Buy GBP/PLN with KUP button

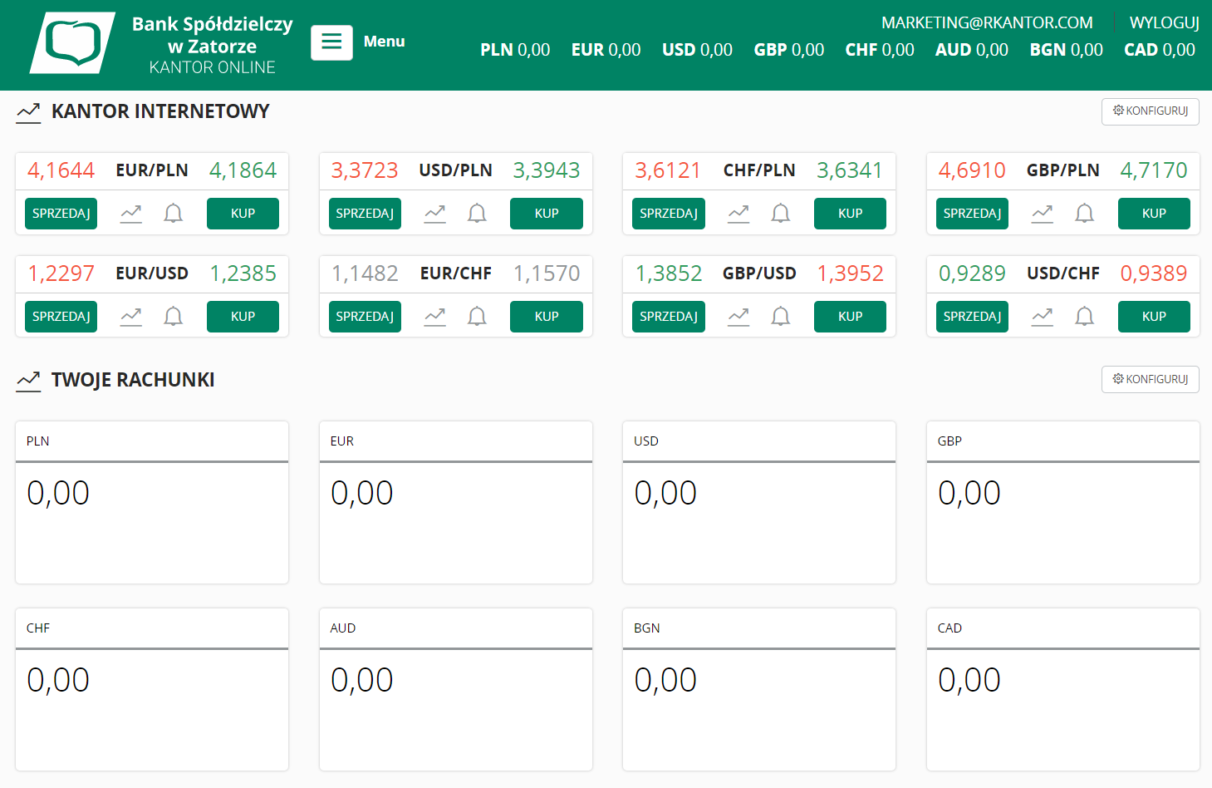click(1153, 214)
